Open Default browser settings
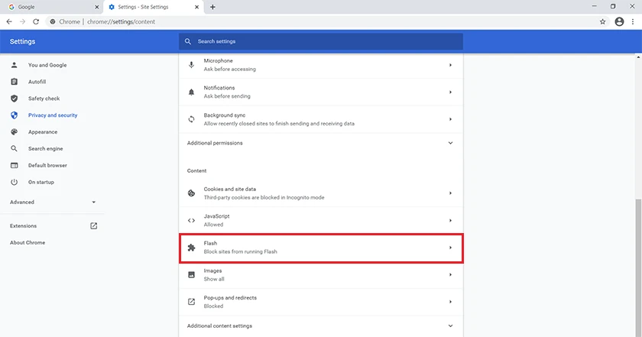 [x=47, y=165]
